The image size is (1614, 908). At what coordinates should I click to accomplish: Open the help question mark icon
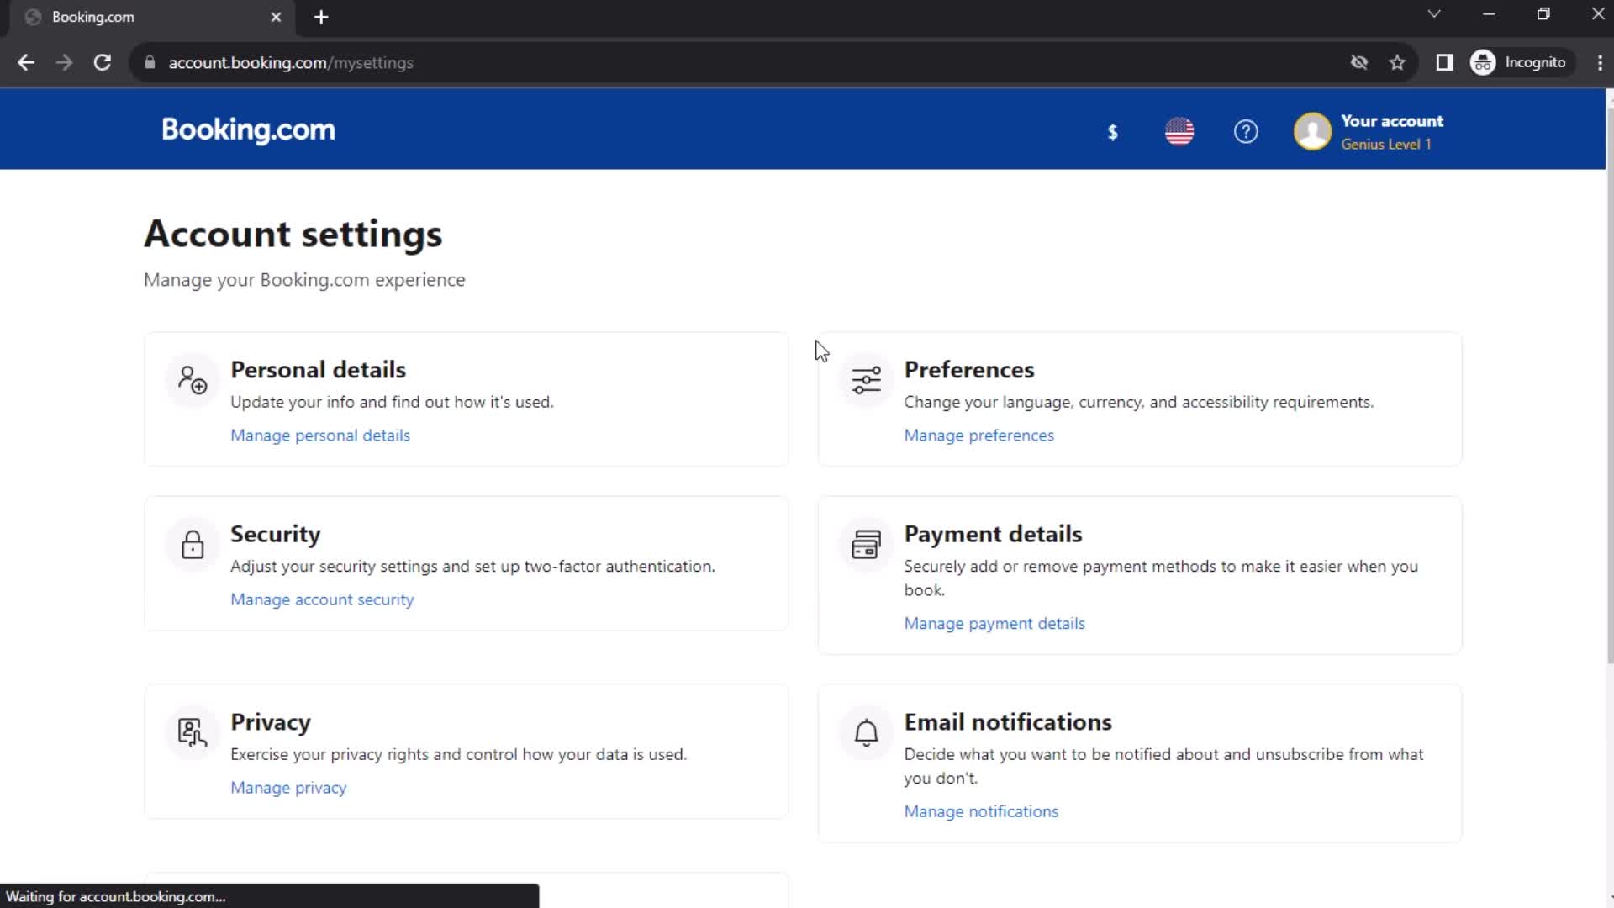(1245, 131)
